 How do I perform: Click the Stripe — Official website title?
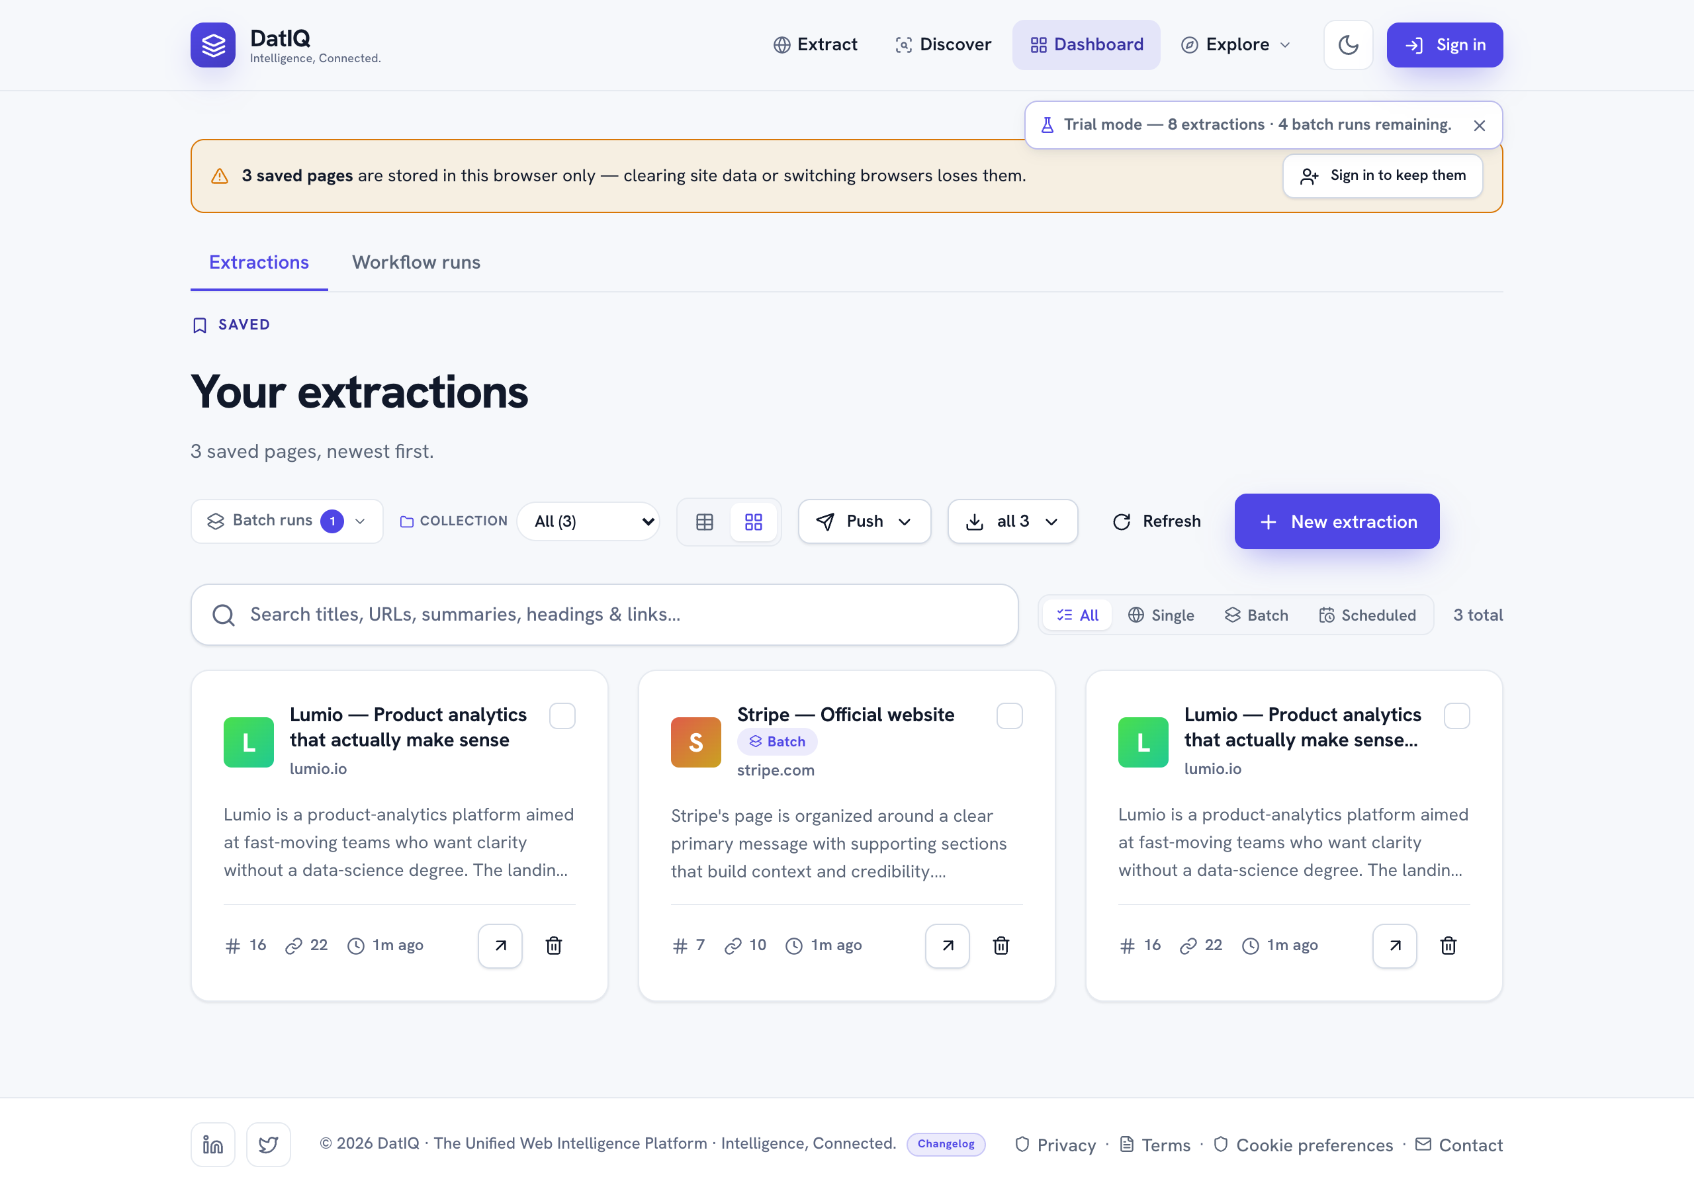point(846,715)
